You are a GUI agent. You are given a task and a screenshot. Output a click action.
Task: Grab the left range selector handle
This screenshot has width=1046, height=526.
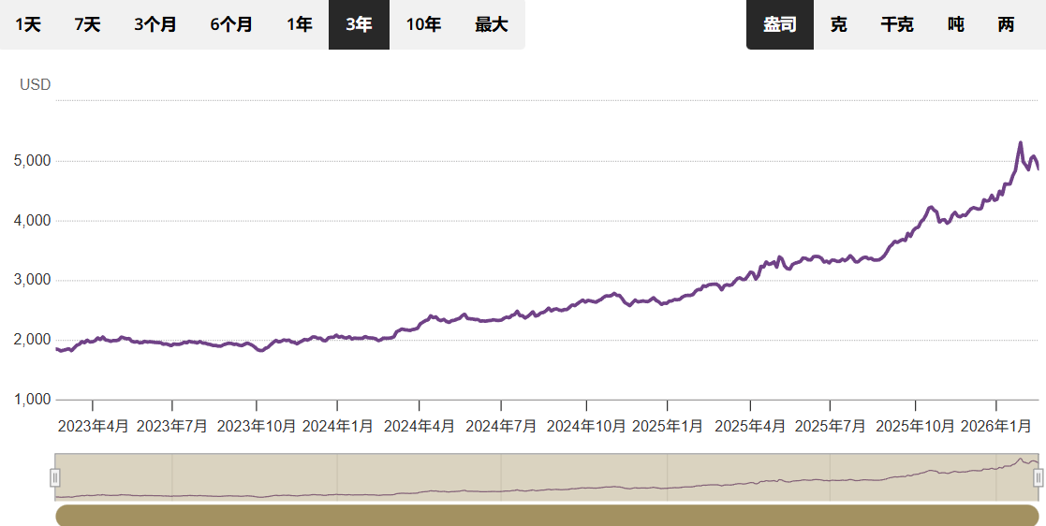point(55,477)
